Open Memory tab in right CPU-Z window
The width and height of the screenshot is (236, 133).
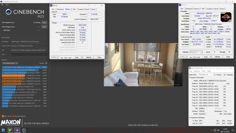click(x=197, y=9)
